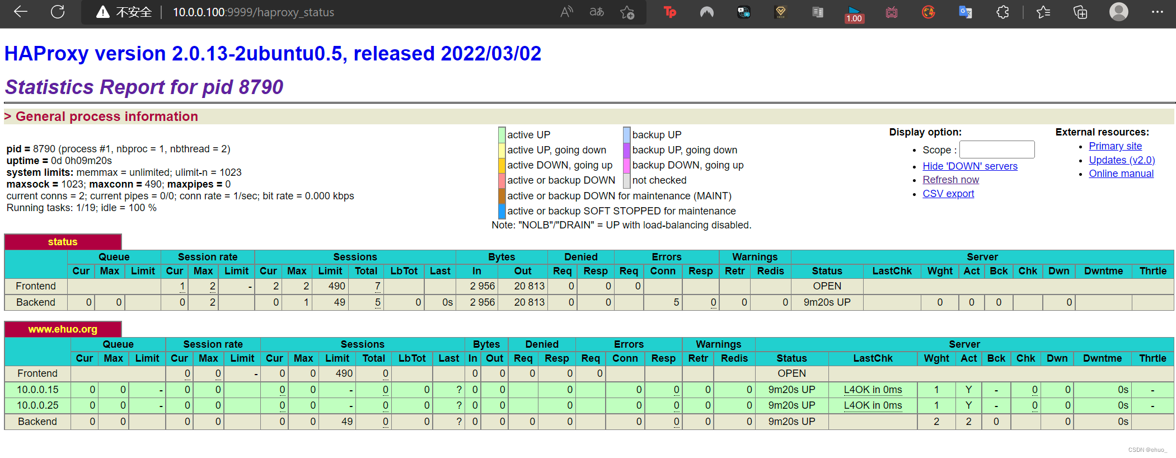Add this page to favorites
This screenshot has width=1176, height=458.
click(x=627, y=12)
